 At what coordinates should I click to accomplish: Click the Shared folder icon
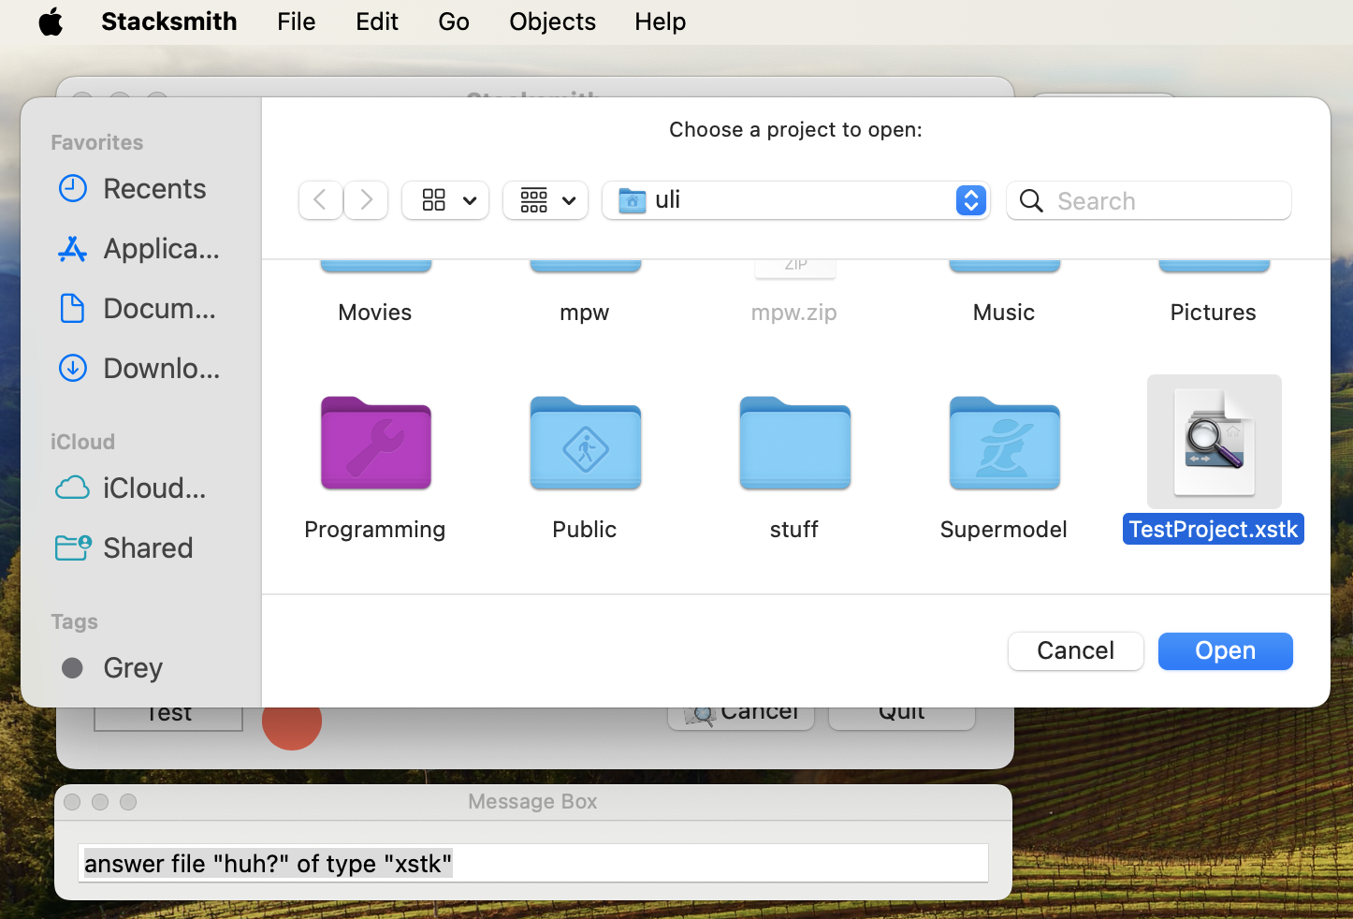click(73, 547)
